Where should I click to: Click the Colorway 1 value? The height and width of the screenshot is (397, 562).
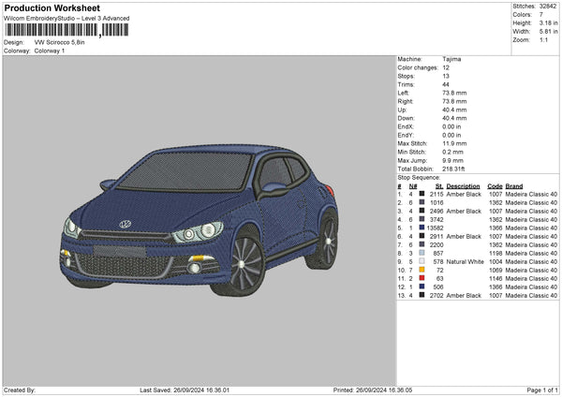tap(51, 51)
